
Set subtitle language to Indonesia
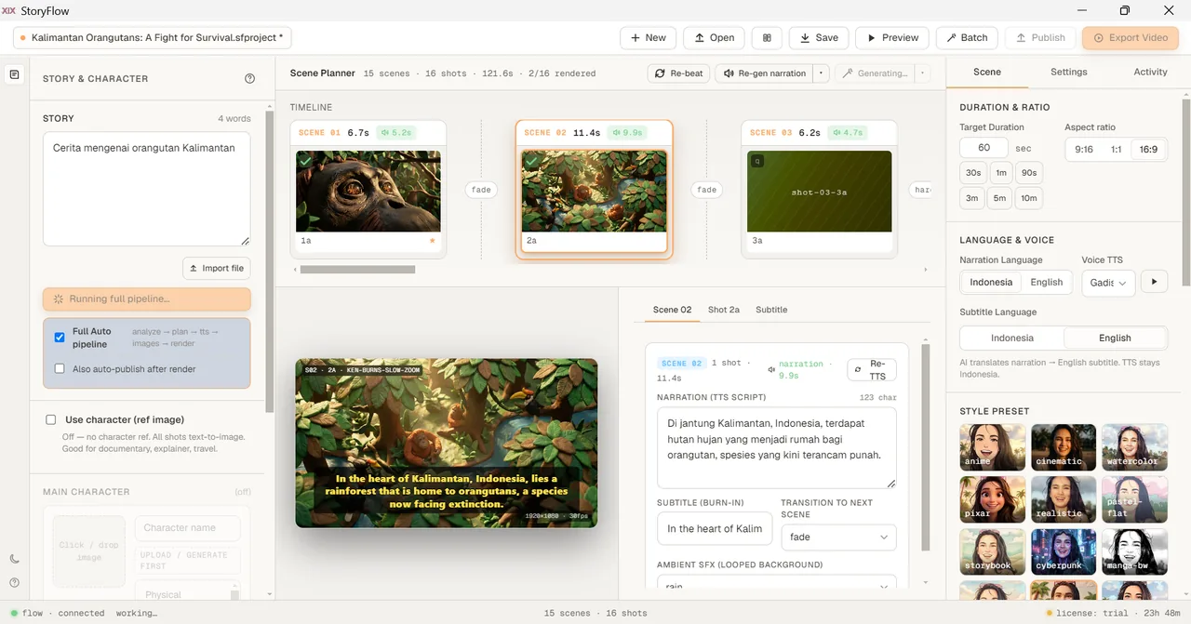point(1012,339)
